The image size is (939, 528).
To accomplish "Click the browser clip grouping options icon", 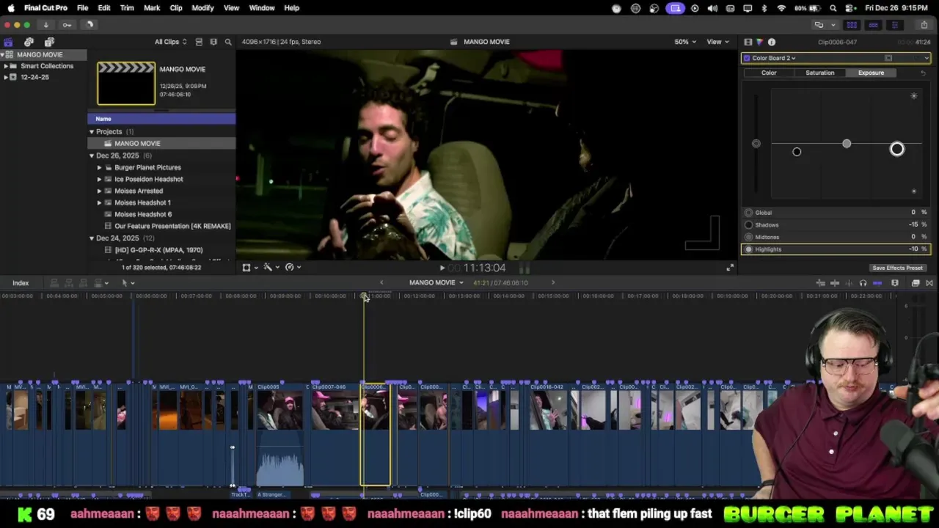I will pos(213,42).
